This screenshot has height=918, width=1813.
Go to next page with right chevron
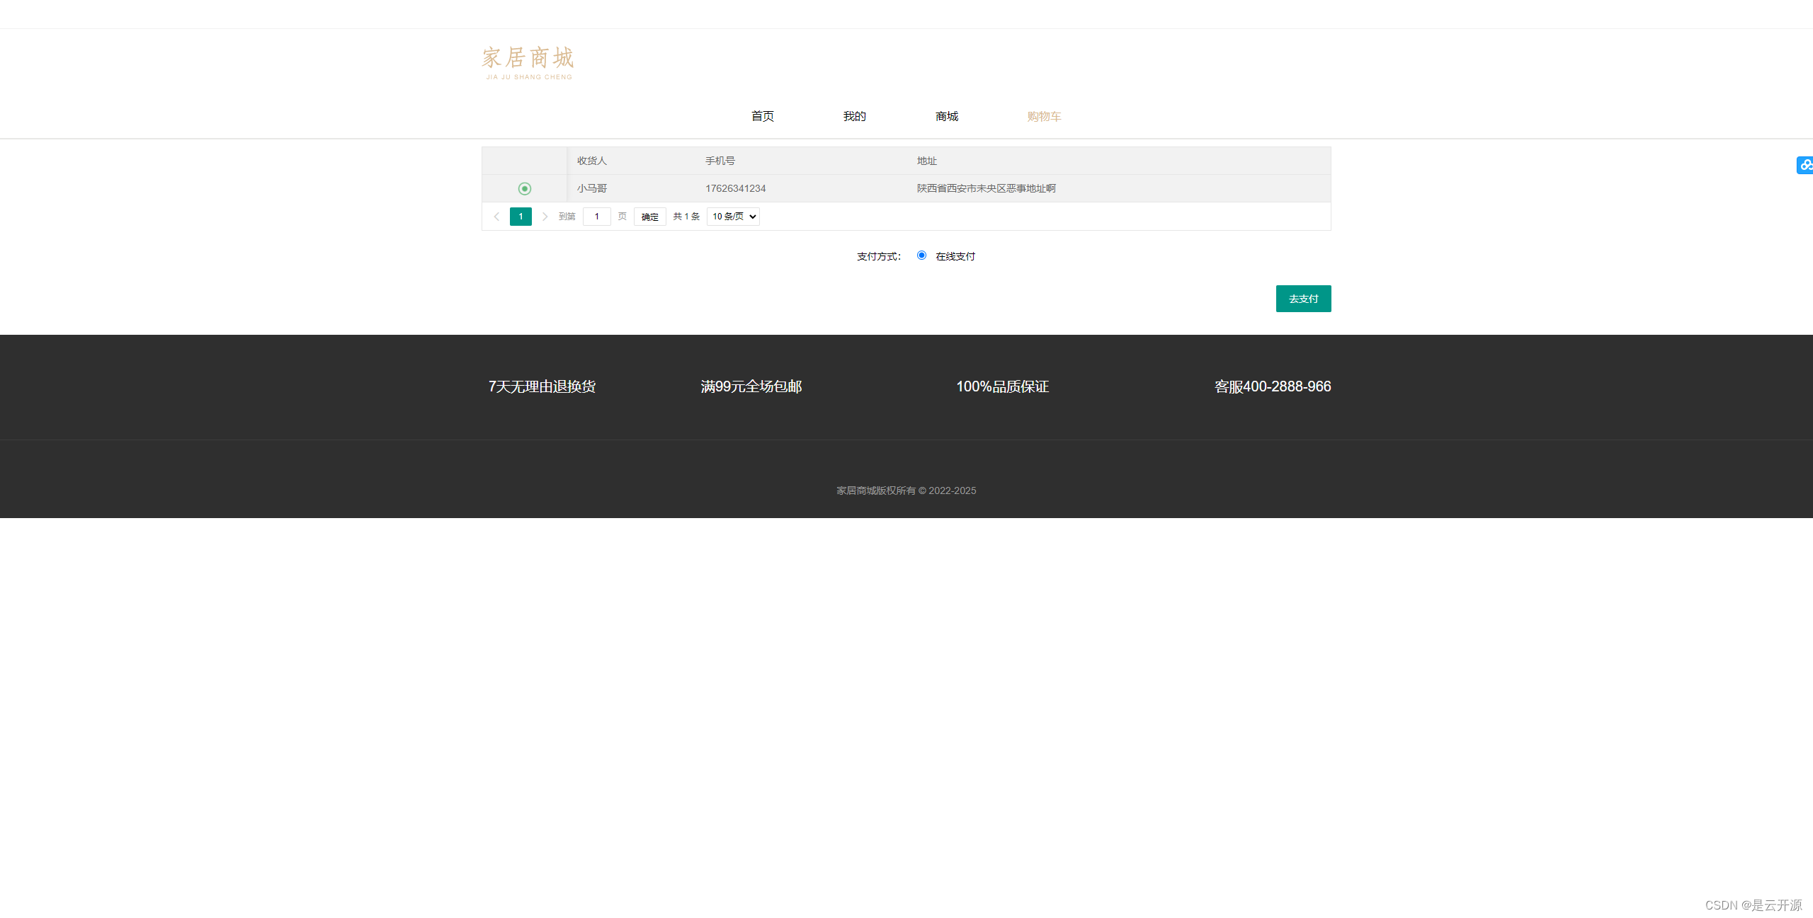545,217
